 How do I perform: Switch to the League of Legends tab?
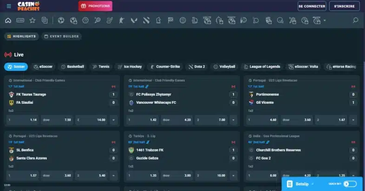tap(262, 67)
